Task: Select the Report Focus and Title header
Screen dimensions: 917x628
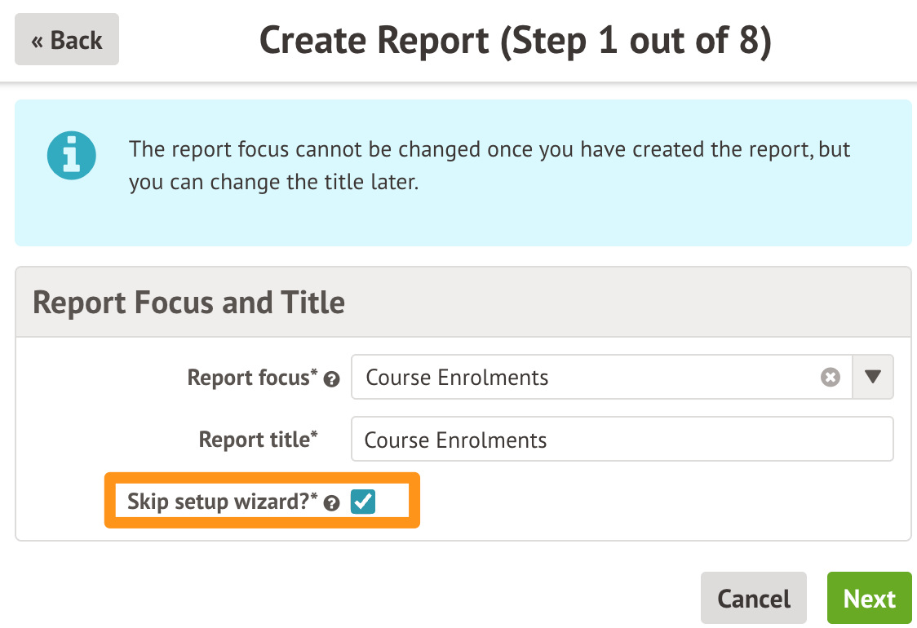Action: 189,302
